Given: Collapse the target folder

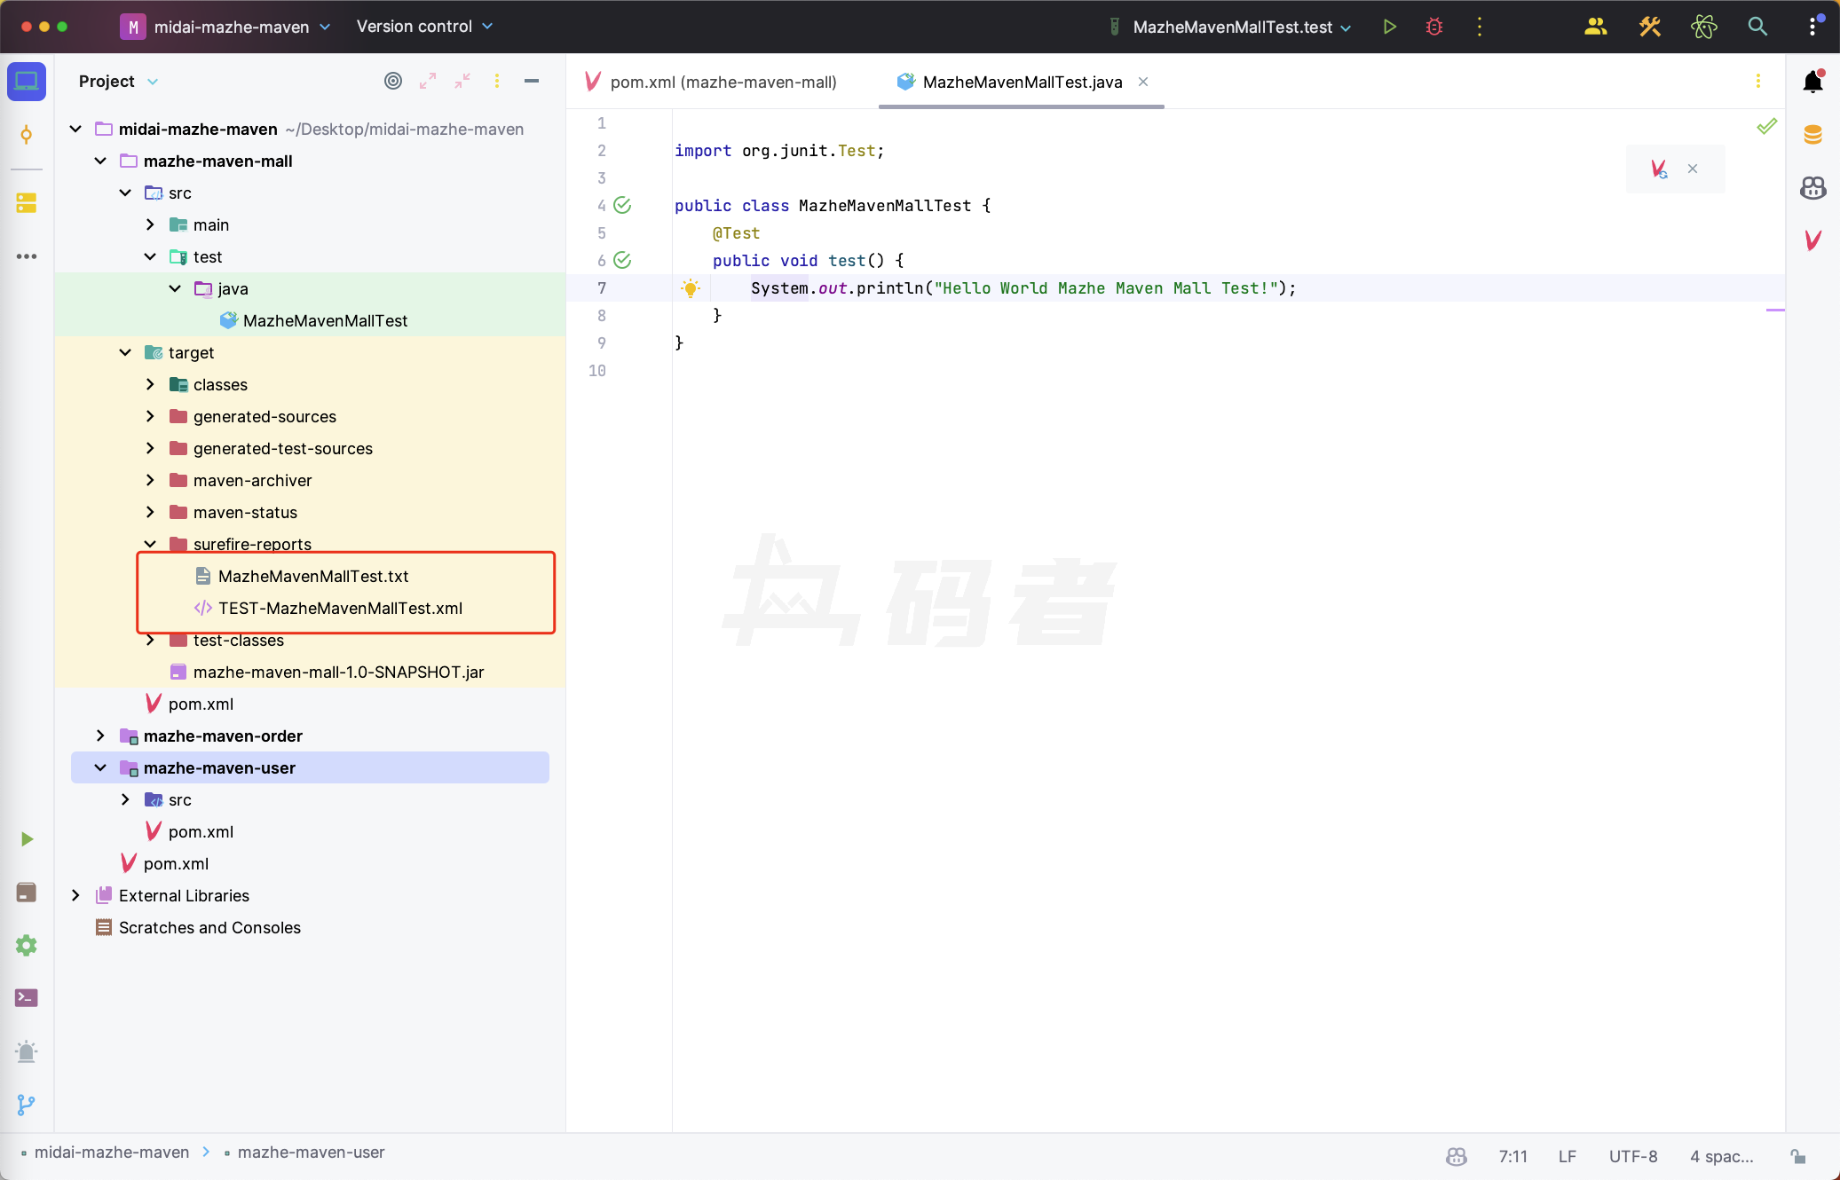Looking at the screenshot, I should [x=125, y=352].
